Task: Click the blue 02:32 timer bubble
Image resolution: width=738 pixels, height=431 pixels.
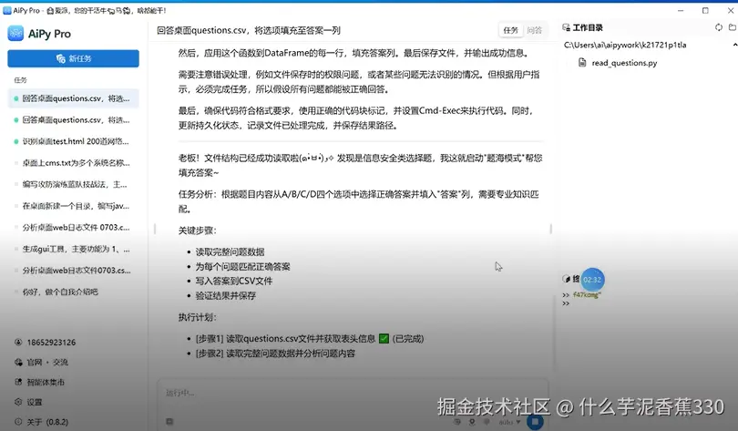Action: coord(592,280)
